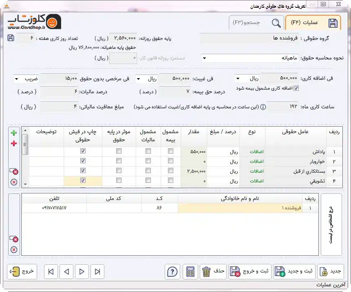
Task: Click phone number cell ۰۹۱۷۰۷۱۷۵۱۷
Action: [54, 208]
